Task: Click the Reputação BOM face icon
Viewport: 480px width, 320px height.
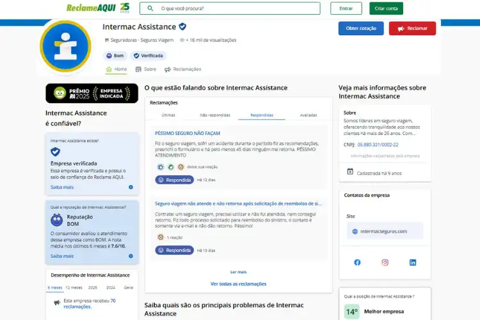Action: click(56, 220)
